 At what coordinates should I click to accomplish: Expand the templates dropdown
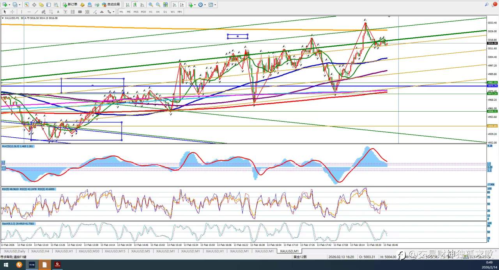pyautogui.click(x=215, y=5)
